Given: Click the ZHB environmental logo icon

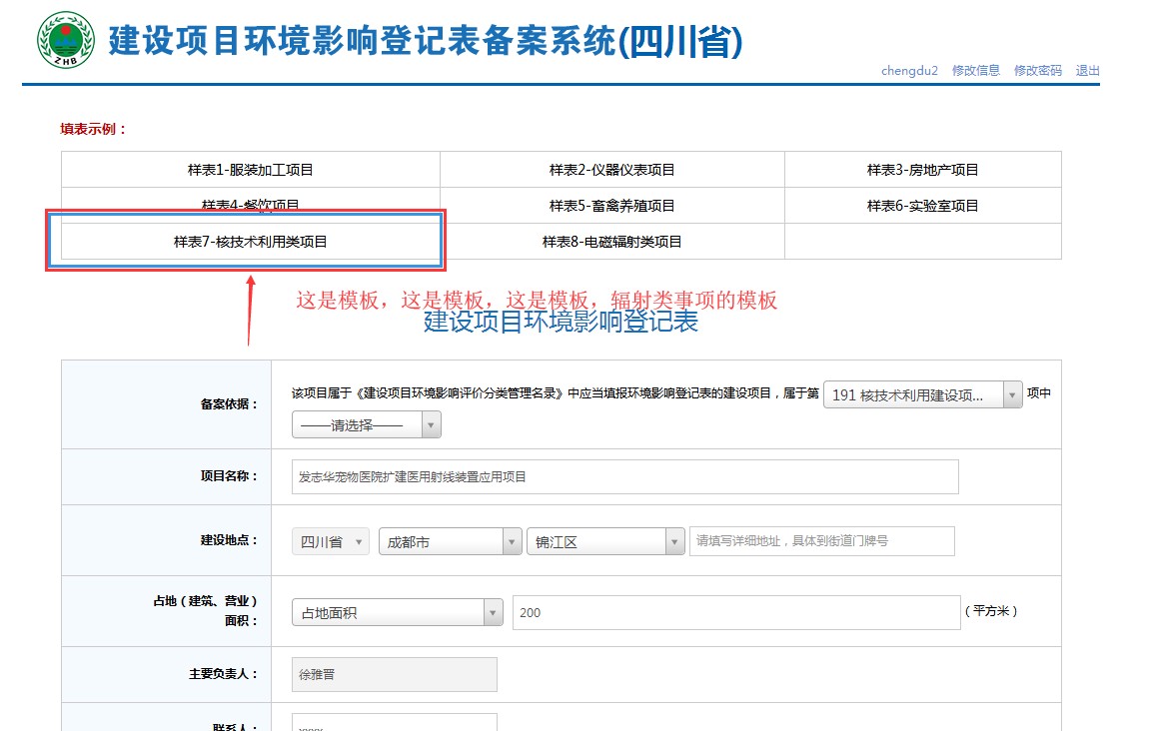Looking at the screenshot, I should click(66, 40).
